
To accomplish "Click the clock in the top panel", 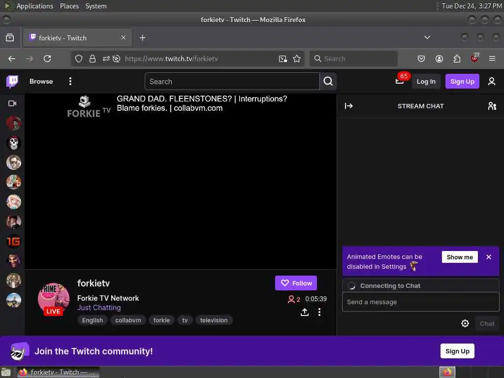I will tap(471, 6).
